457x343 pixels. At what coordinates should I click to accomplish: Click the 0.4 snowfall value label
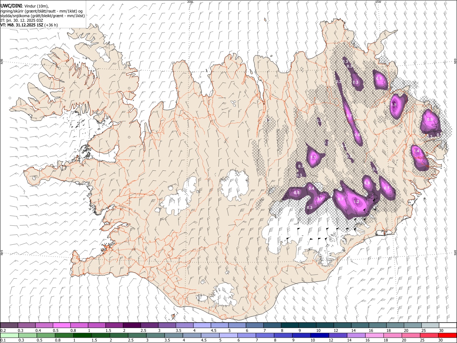coord(311,188)
